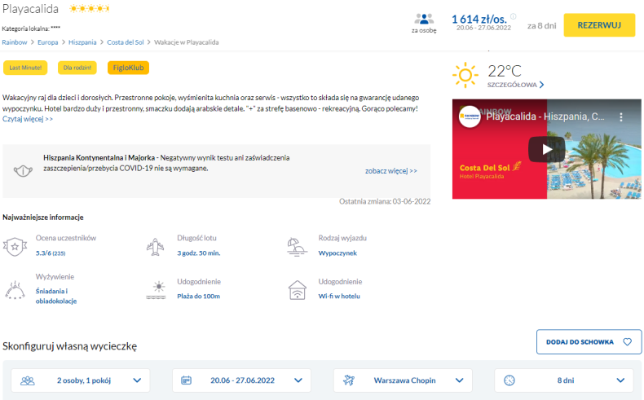Go to Rainbow breadcrumb link
The image size is (644, 400).
click(x=15, y=42)
